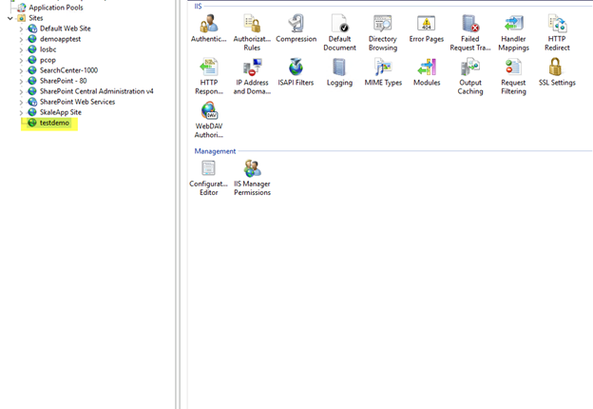Open IIS Manager Permissions
The height and width of the screenshot is (409, 593).
point(252,169)
